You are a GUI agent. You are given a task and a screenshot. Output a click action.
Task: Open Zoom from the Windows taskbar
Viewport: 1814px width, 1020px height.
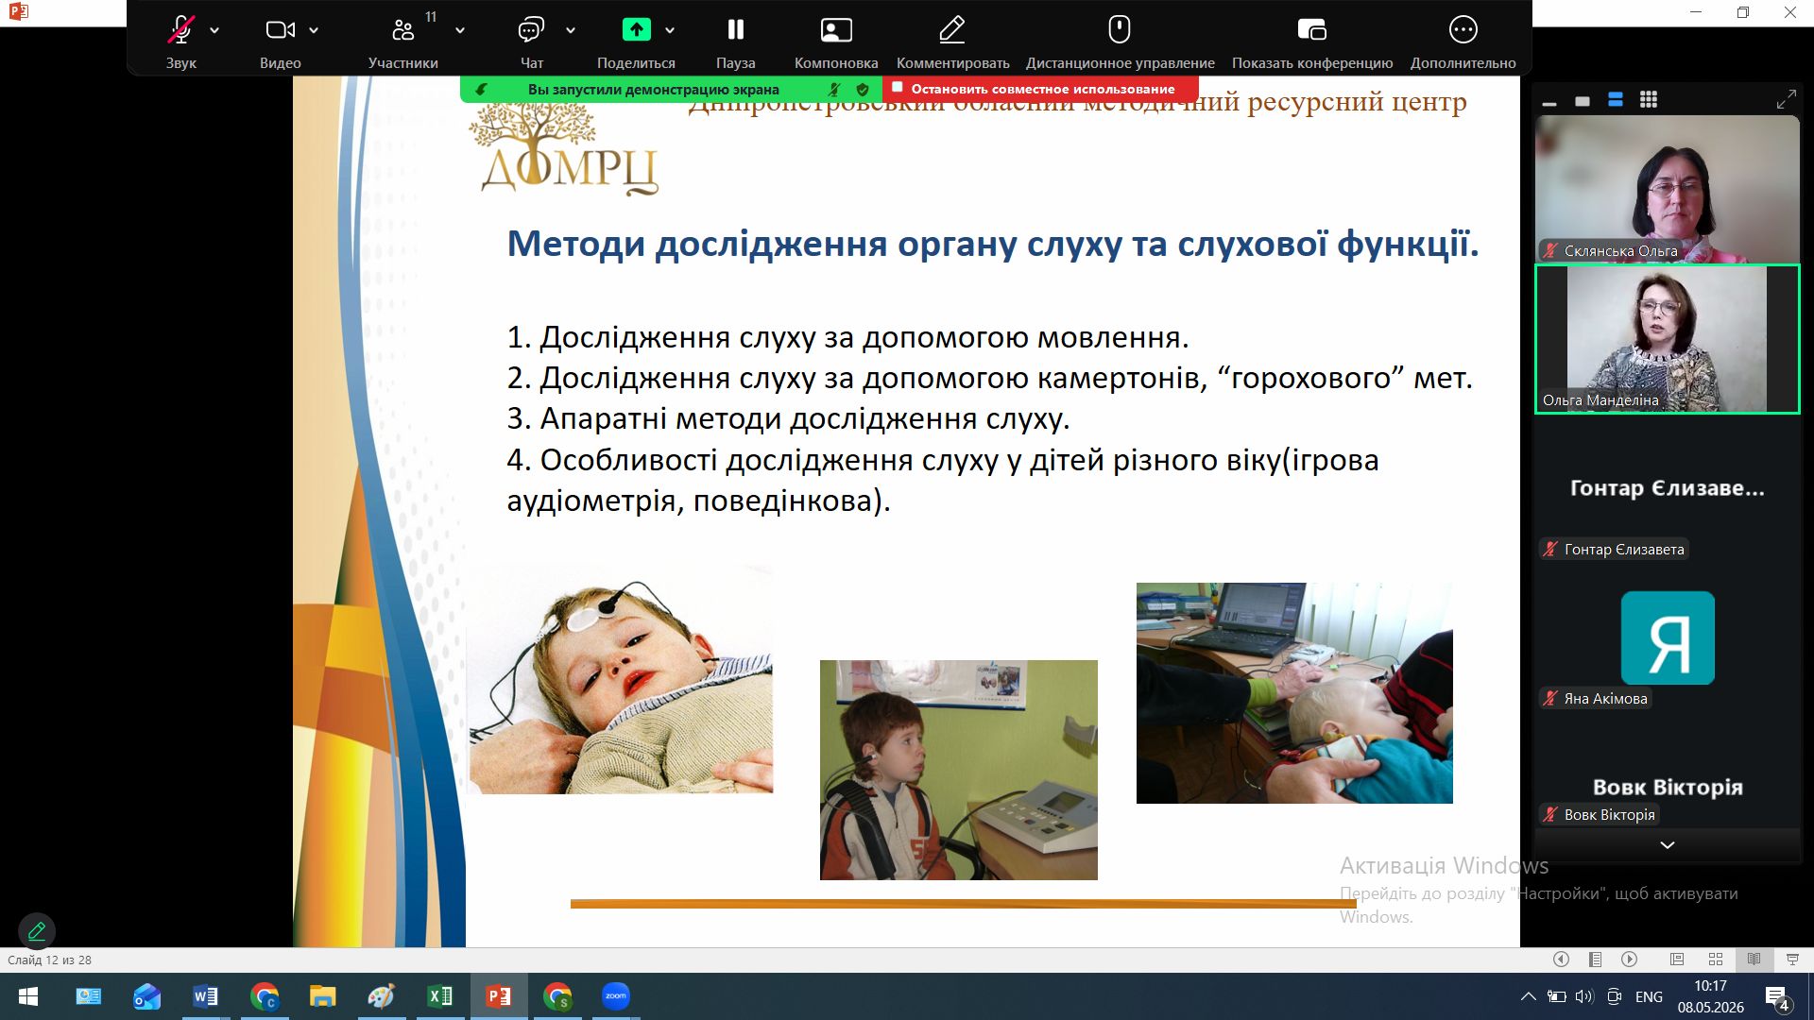pyautogui.click(x=616, y=996)
